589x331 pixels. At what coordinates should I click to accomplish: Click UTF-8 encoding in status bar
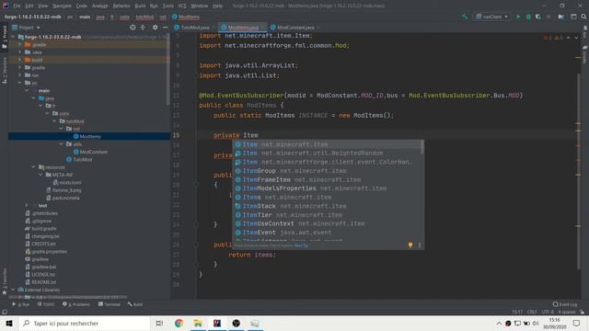[548, 312]
